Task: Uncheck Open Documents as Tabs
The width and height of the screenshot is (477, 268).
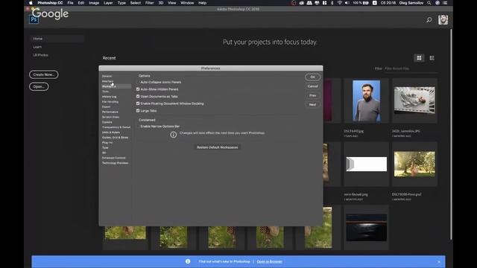Action: pyautogui.click(x=138, y=96)
